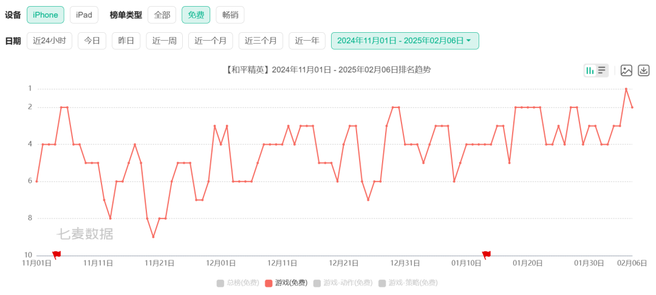Toggle 游戏-动作(免费) legend series
The height and width of the screenshot is (295, 656).
(343, 283)
